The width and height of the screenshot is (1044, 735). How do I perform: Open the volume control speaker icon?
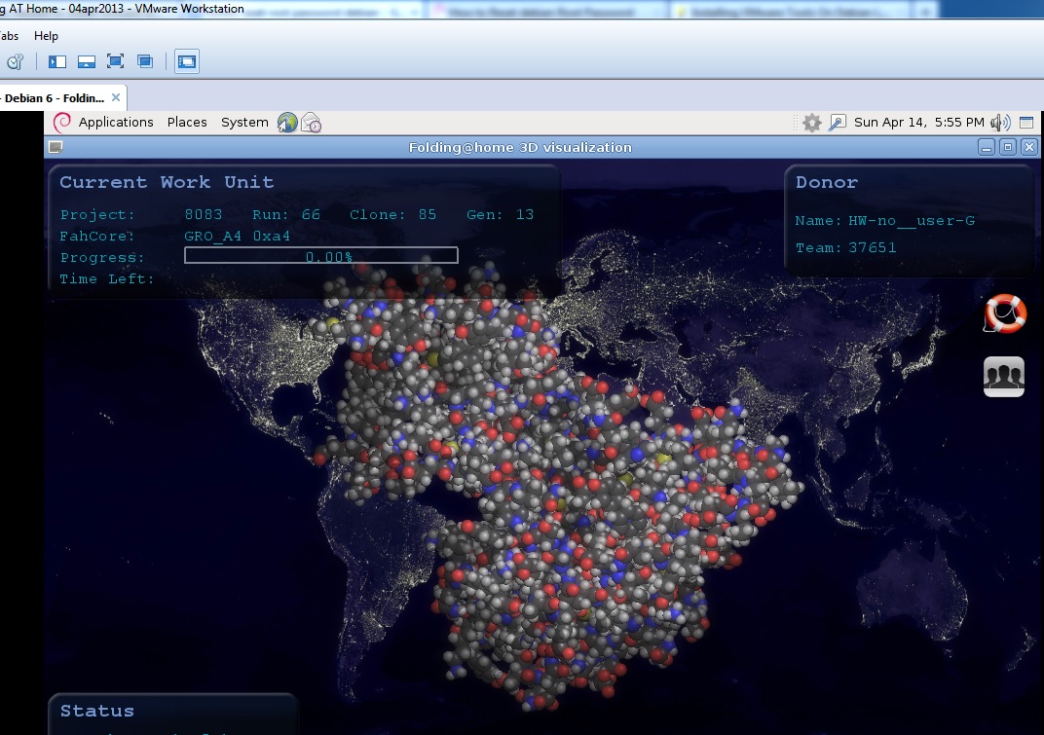tap(1000, 123)
